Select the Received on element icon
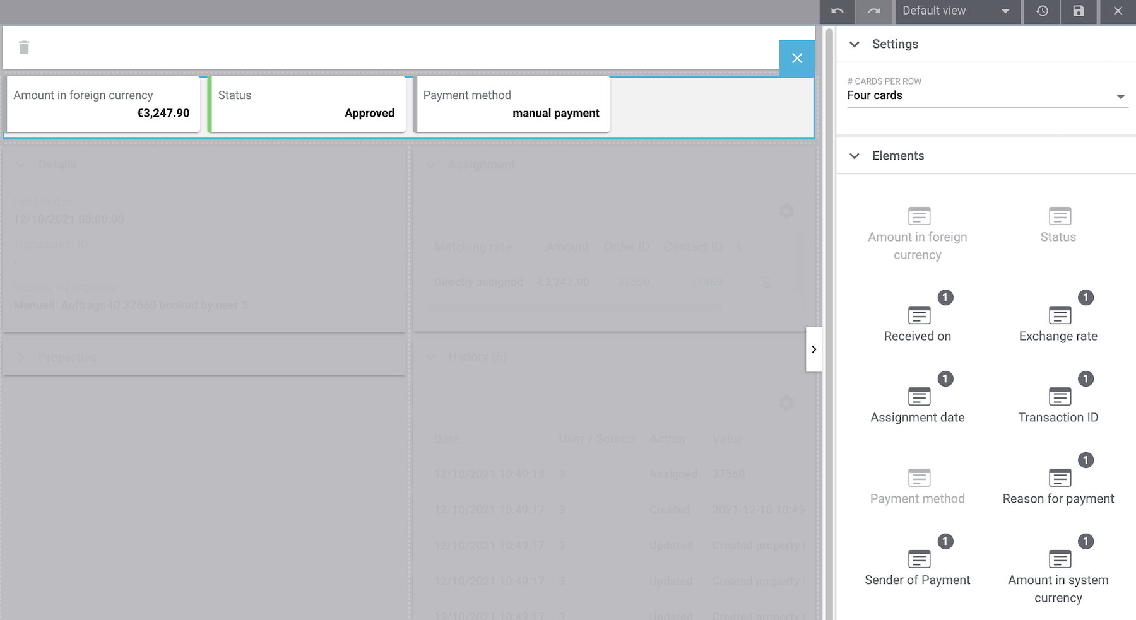 (x=919, y=315)
